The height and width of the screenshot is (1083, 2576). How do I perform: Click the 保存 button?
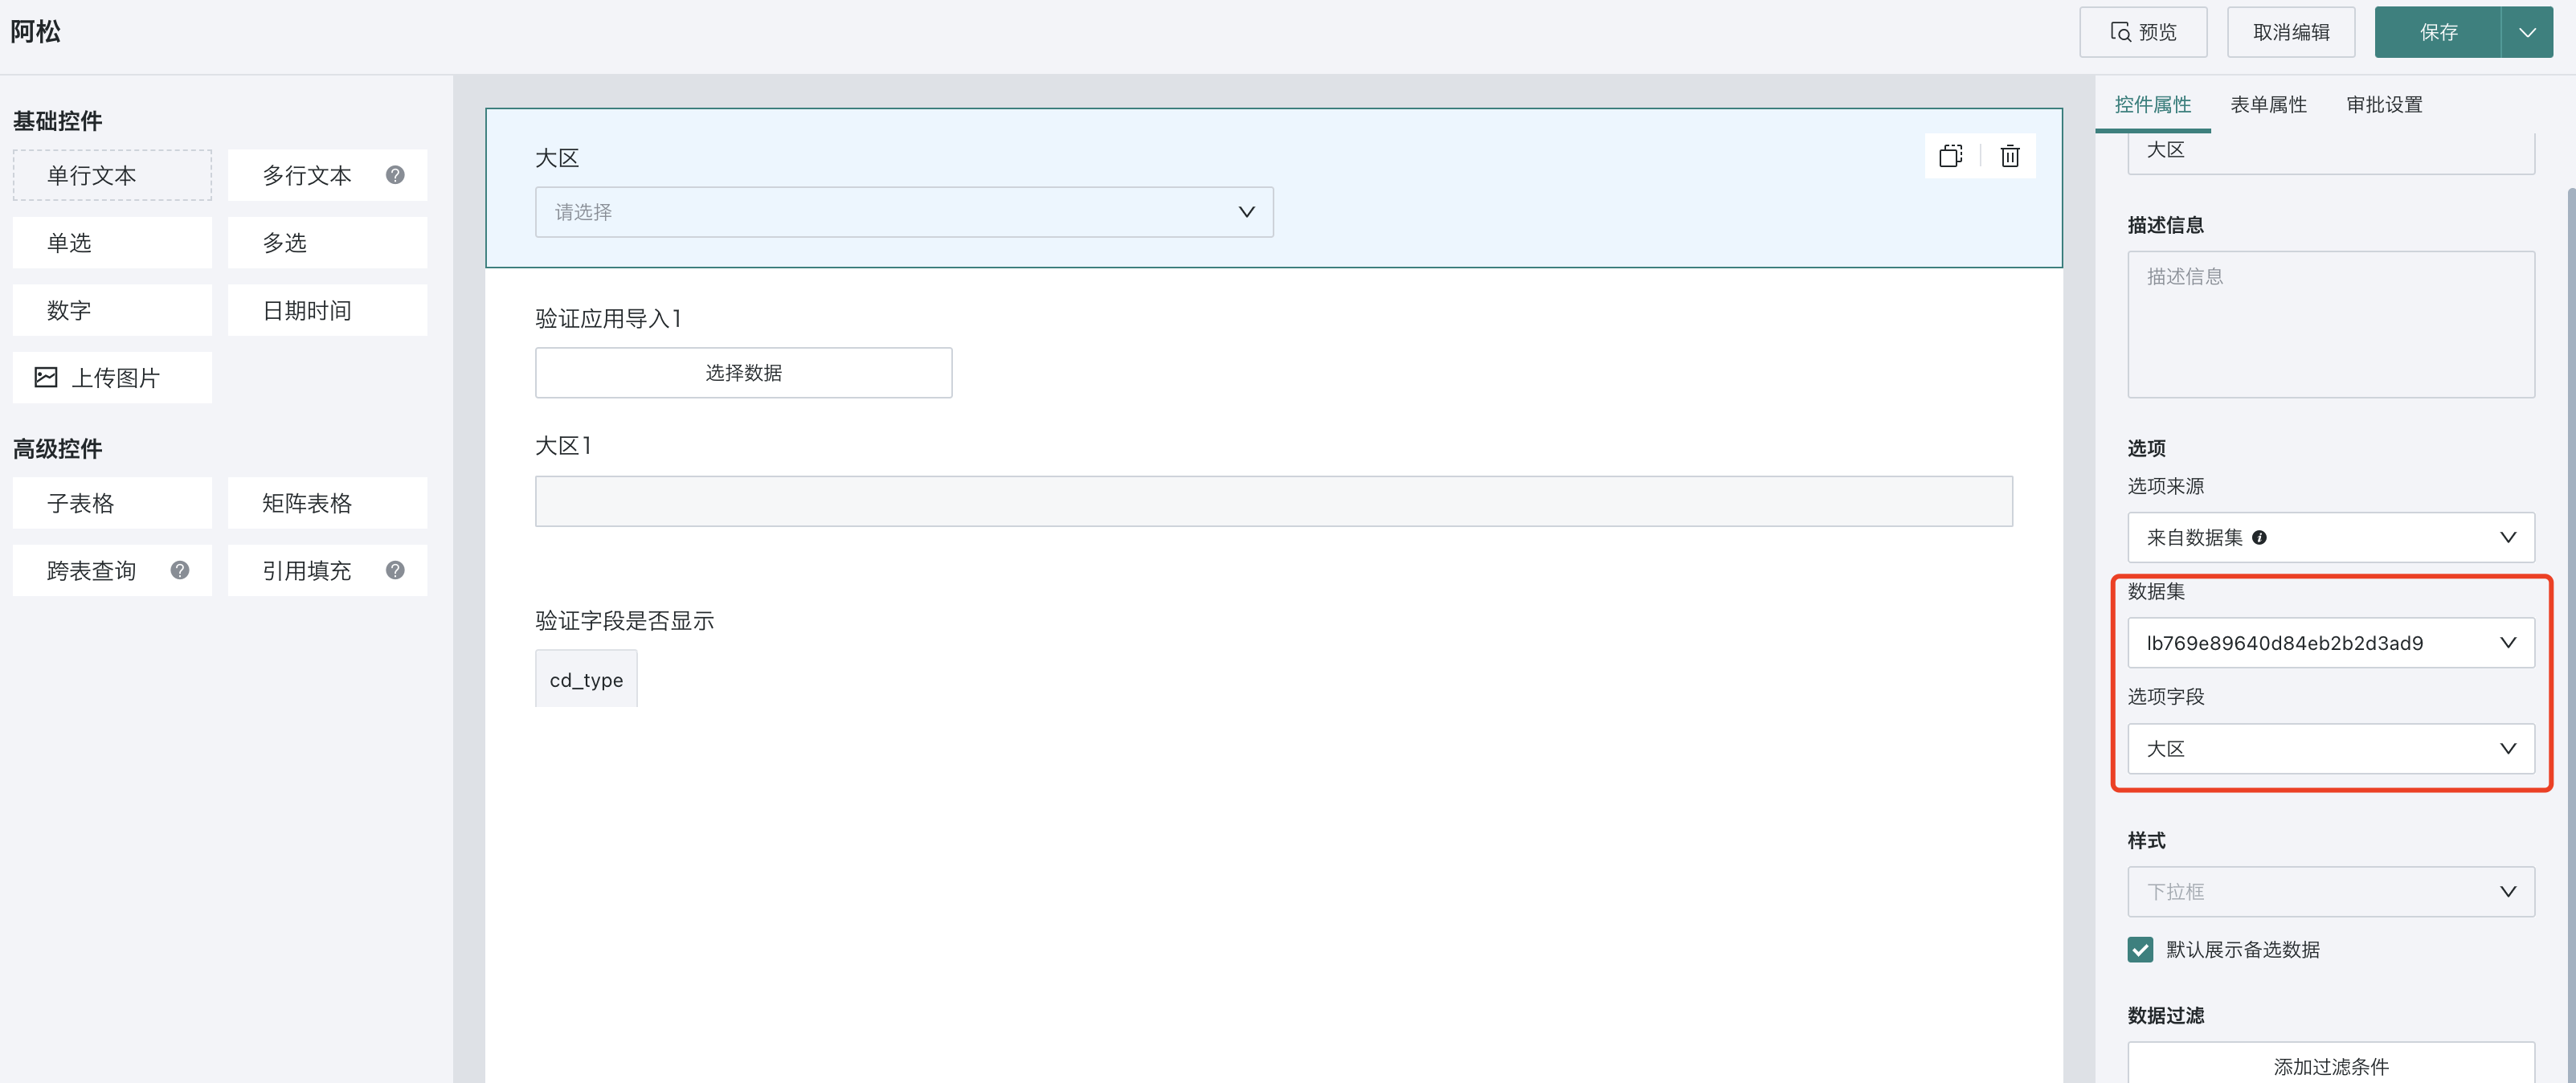pyautogui.click(x=2438, y=32)
